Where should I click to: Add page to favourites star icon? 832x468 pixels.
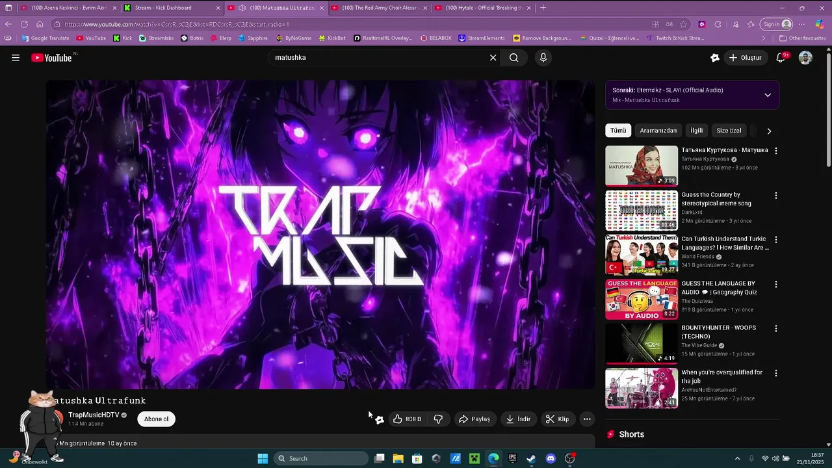[x=684, y=24]
